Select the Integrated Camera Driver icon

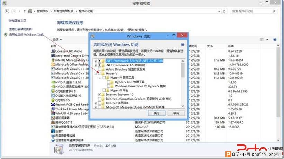pos(53,55)
